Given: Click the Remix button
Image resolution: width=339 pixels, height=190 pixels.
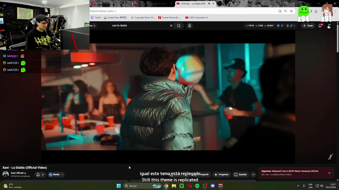Looking at the screenshot, I should (54, 174).
